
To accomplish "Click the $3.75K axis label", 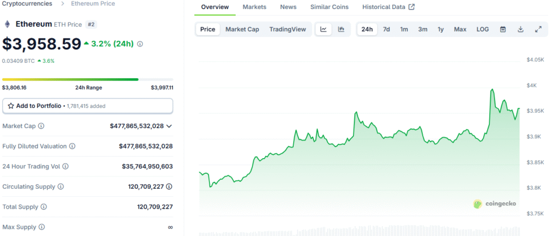I will [x=535, y=213].
